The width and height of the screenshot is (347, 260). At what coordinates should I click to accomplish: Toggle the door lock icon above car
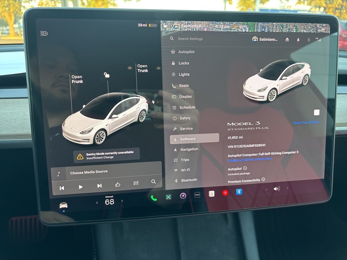pos(107,75)
